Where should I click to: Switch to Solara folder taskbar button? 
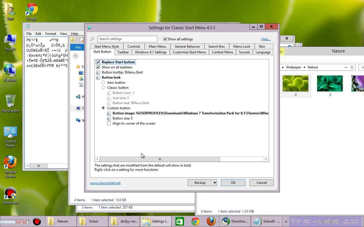point(92,221)
